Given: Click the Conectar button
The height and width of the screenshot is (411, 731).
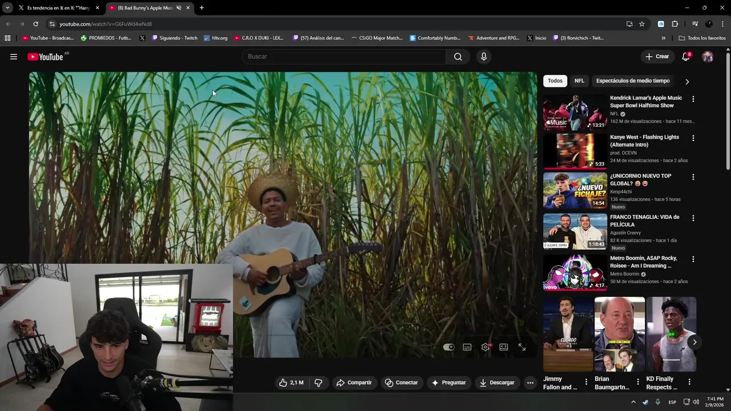Looking at the screenshot, I should tap(401, 382).
